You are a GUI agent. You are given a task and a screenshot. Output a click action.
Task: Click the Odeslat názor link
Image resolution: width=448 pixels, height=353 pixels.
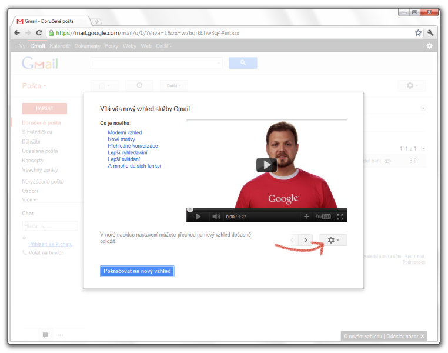[x=402, y=336]
